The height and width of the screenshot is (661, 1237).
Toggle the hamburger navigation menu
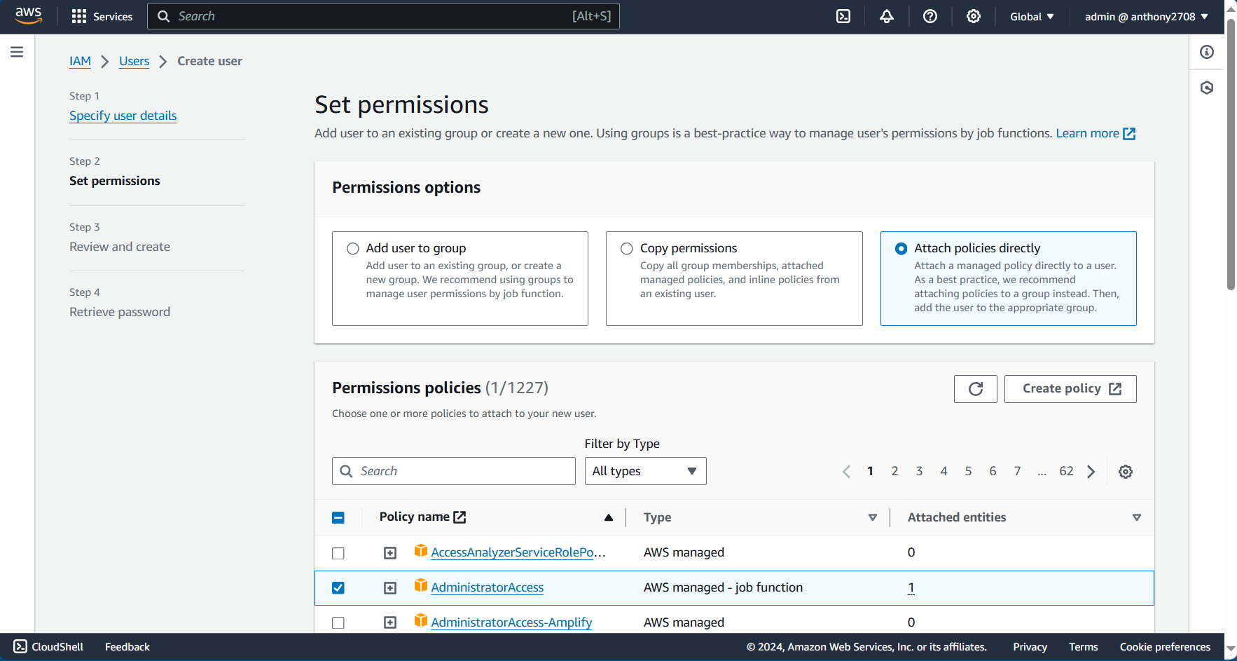pyautogui.click(x=17, y=52)
